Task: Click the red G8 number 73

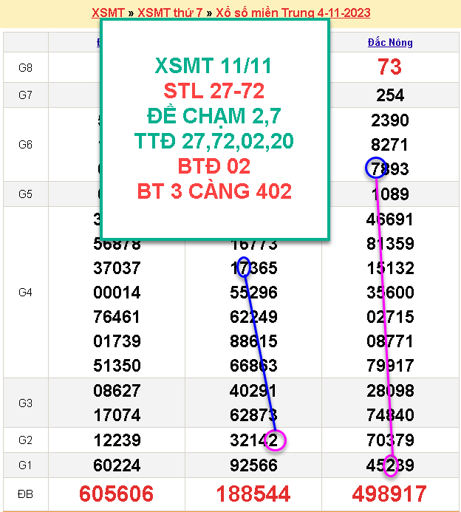Action: coord(389,67)
